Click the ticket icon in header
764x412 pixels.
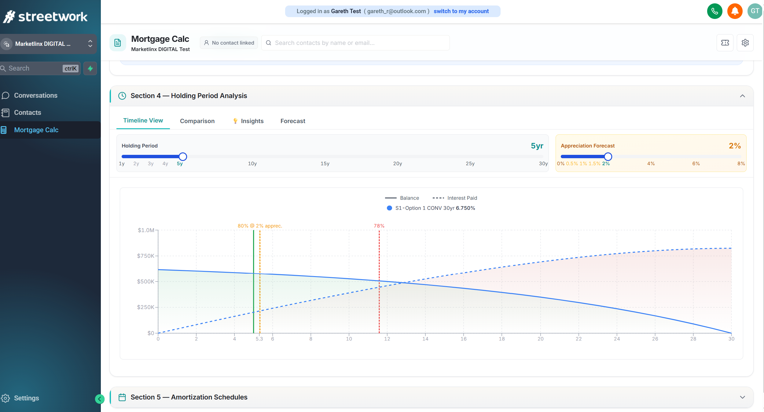pyautogui.click(x=725, y=43)
